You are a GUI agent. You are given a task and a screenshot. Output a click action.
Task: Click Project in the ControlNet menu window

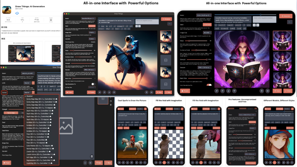tap(7, 163)
